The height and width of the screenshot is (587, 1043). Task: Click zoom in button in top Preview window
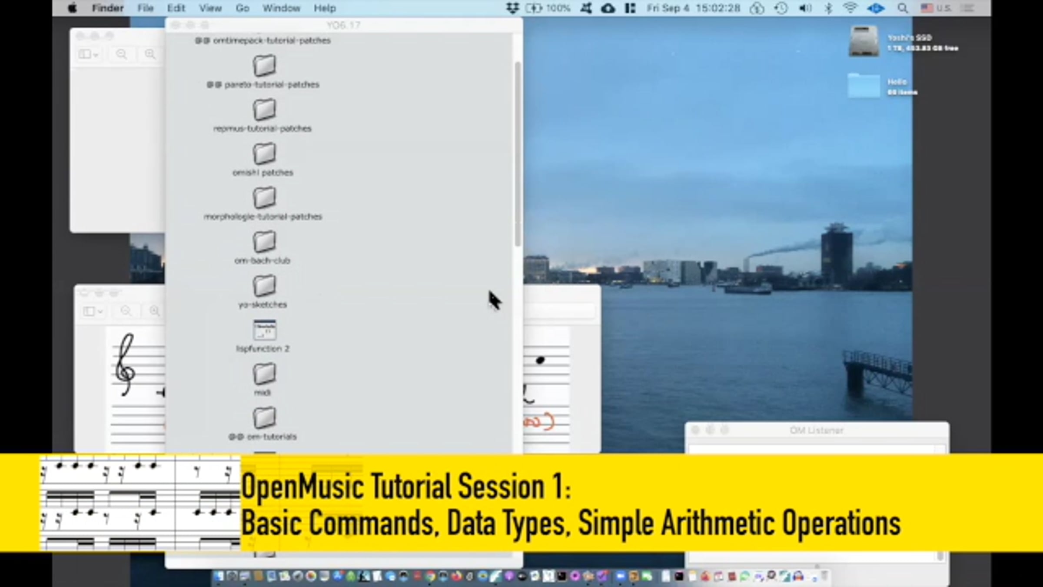coord(150,54)
